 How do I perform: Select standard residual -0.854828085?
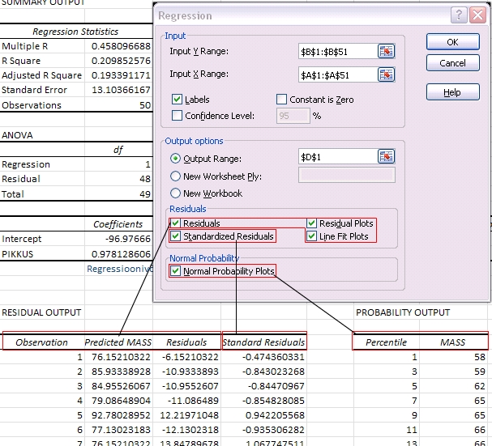pyautogui.click(x=264, y=401)
